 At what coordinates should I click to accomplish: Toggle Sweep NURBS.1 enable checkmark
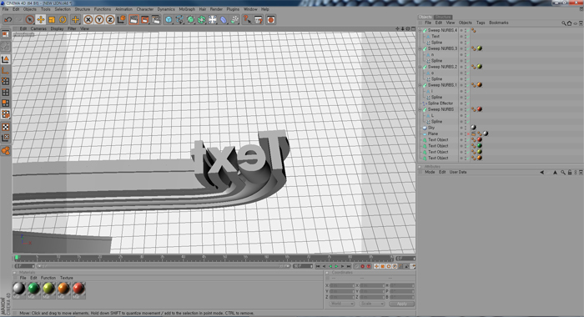468,85
